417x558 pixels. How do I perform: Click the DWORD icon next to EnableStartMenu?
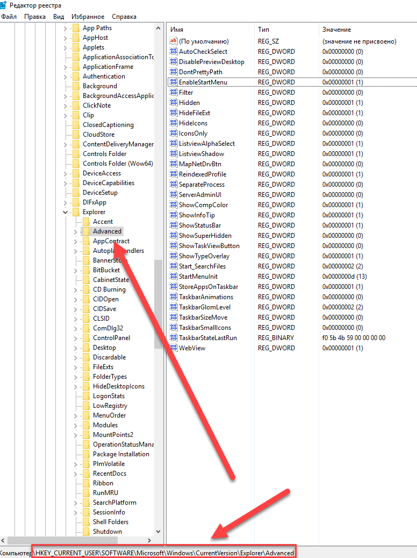pos(173,82)
